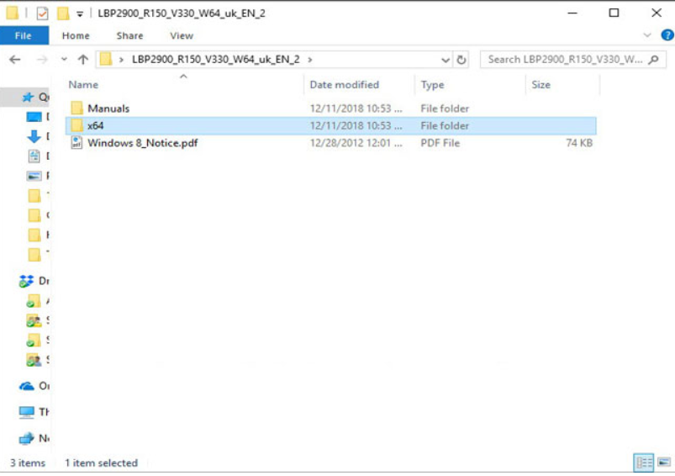
Task: Open Dropbox in the navigation pane
Action: click(27, 281)
